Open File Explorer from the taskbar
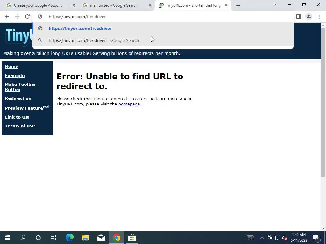Image resolution: width=326 pixels, height=244 pixels. (85, 238)
